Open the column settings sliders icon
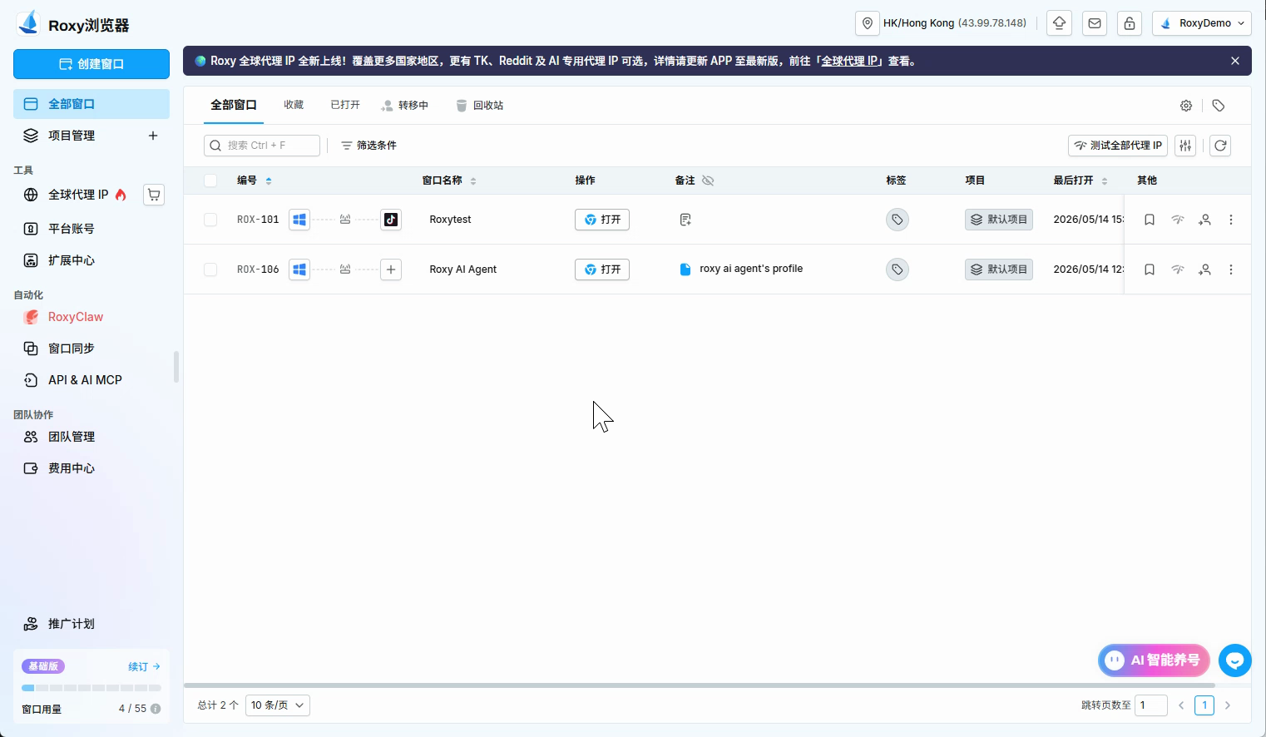Screen dimensions: 1266x737 [1186, 146]
